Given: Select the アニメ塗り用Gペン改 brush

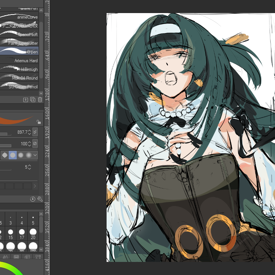Looking at the screenshot, I should [19, 25].
